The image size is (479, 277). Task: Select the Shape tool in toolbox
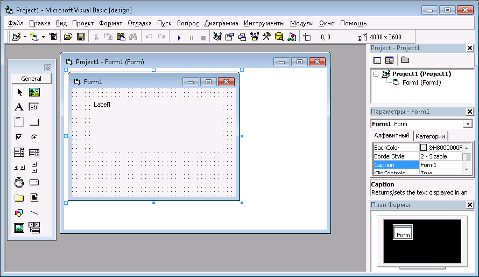(19, 212)
